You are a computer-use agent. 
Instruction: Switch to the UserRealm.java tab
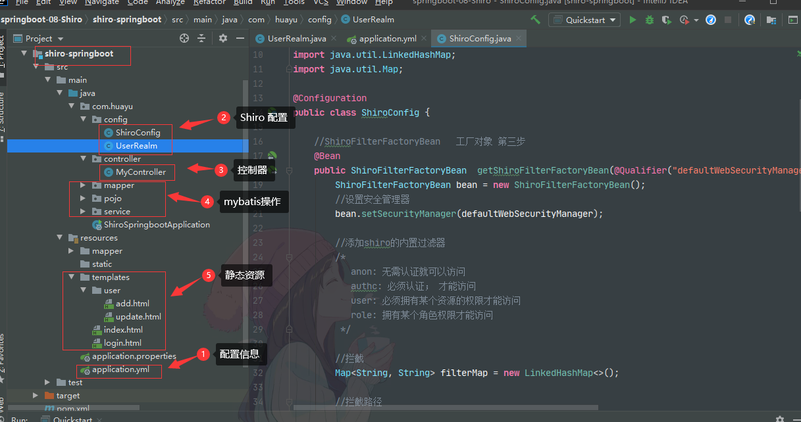pos(296,39)
